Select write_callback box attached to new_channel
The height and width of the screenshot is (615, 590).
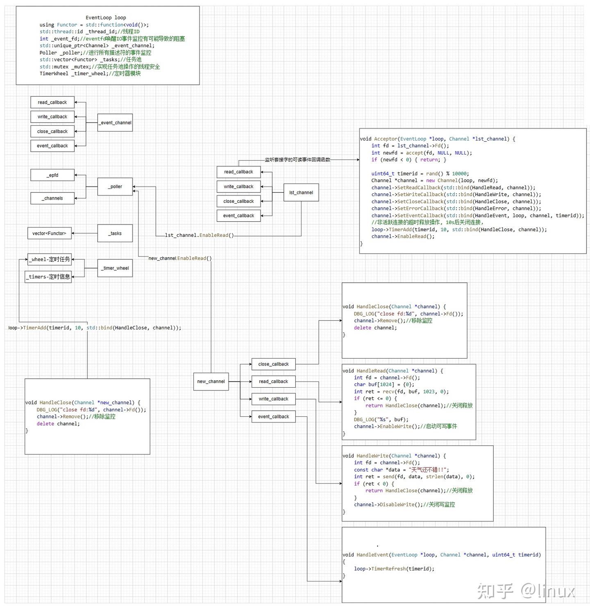click(x=273, y=399)
